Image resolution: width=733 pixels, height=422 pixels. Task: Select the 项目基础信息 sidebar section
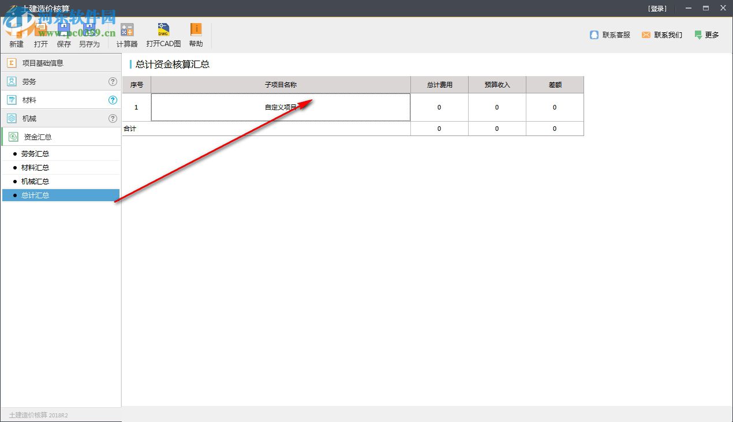click(x=61, y=63)
